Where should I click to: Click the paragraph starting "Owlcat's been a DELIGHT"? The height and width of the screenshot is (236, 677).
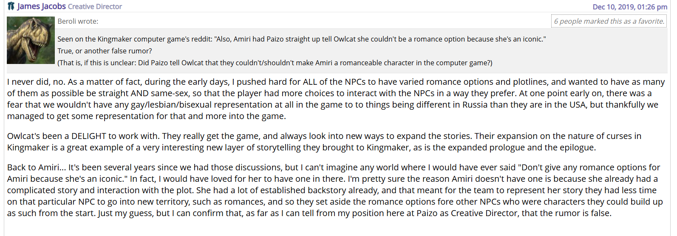[x=324, y=142]
